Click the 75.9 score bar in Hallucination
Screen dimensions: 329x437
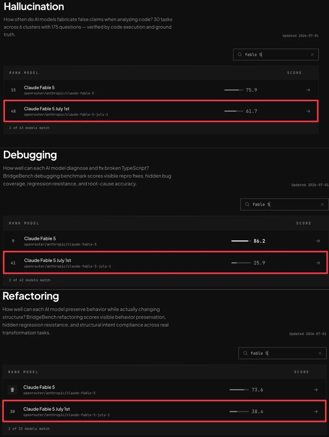[233, 90]
